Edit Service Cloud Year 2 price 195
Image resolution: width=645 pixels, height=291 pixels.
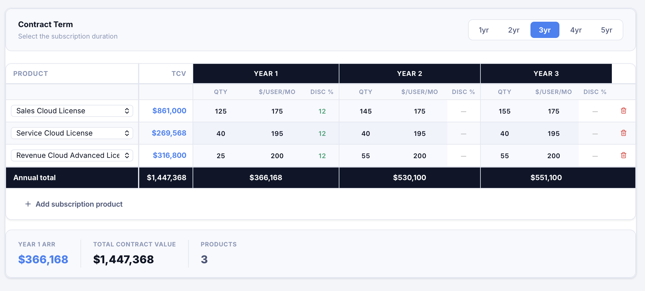[420, 133]
